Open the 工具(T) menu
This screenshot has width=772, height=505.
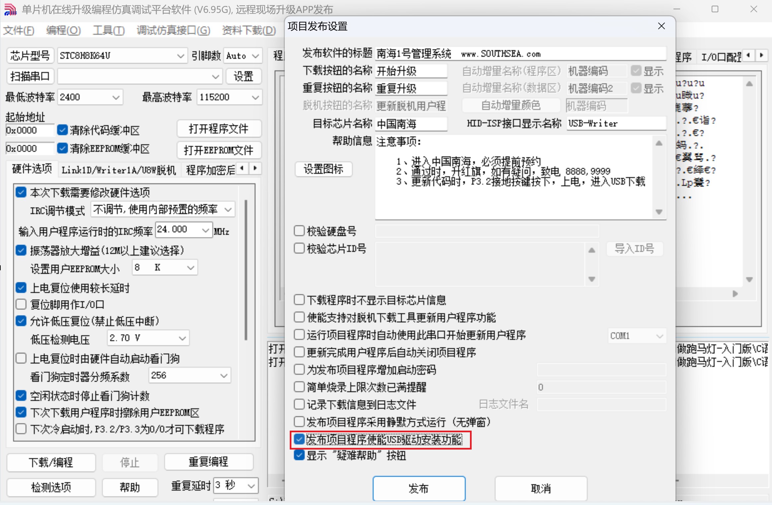[109, 31]
